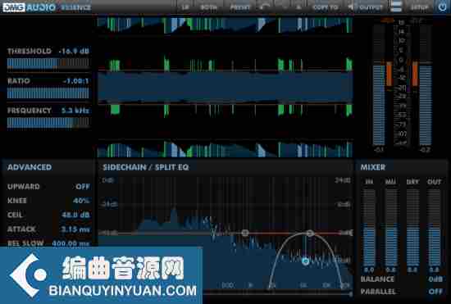This screenshot has height=304, width=451.
Task: Click the ATTACK value 2.15 ms
Action: pos(76,229)
